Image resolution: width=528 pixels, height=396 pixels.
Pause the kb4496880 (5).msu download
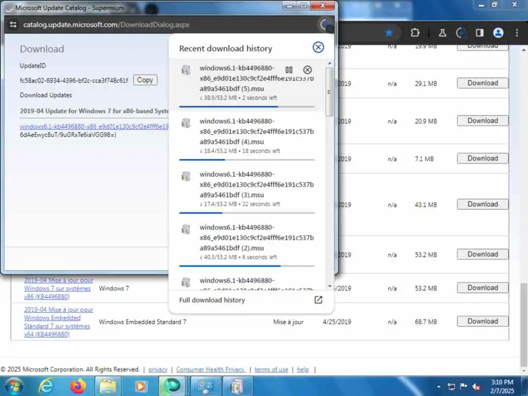coord(289,70)
